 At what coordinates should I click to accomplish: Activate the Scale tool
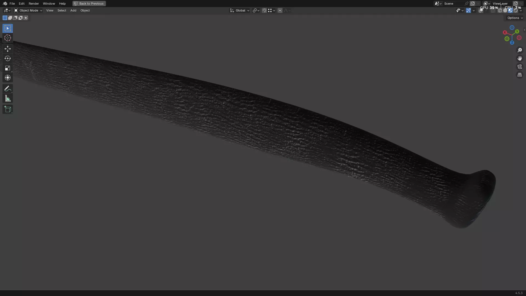pos(8,68)
